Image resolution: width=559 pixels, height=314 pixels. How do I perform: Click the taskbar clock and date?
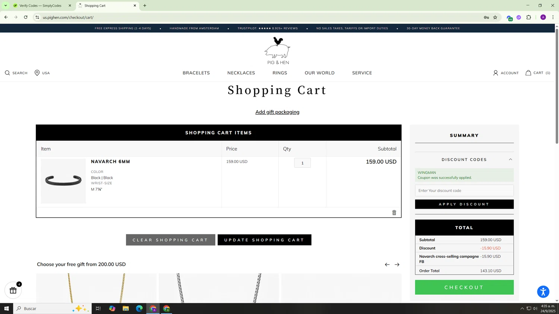548,308
